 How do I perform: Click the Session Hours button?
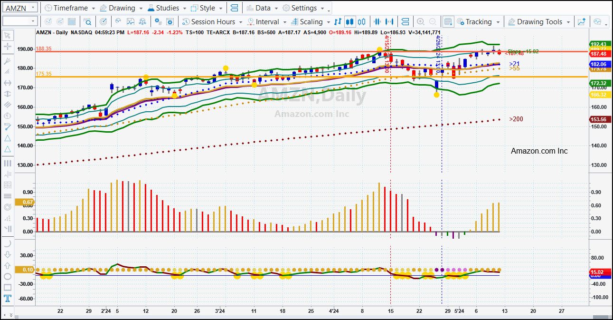[209, 22]
